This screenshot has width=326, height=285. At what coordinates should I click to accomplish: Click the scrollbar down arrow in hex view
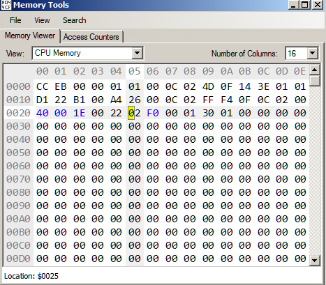315,261
